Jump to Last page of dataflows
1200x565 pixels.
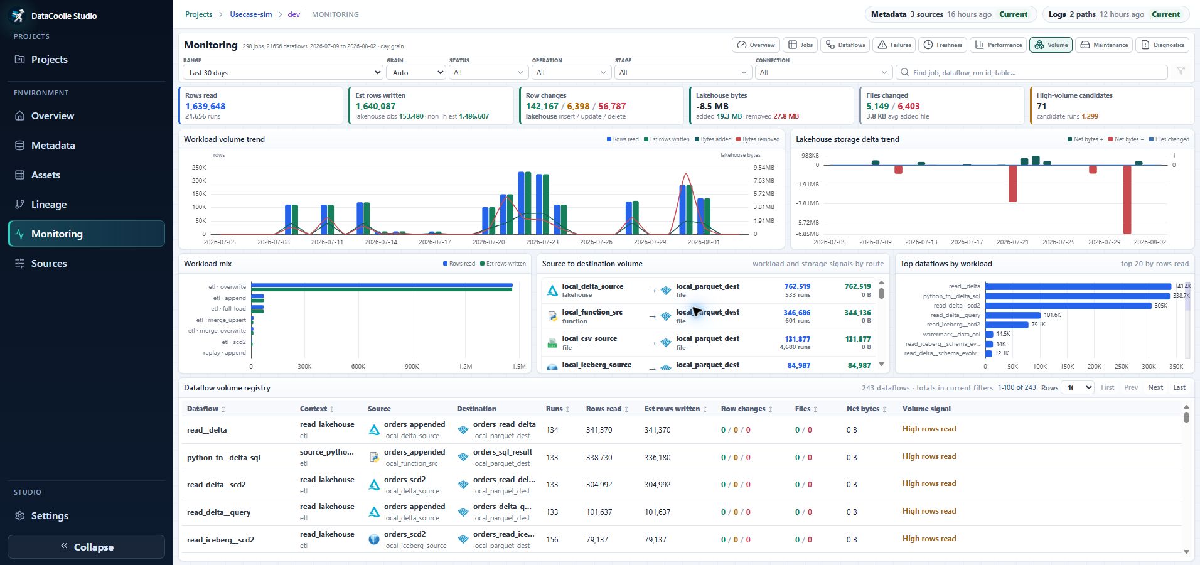tap(1179, 388)
